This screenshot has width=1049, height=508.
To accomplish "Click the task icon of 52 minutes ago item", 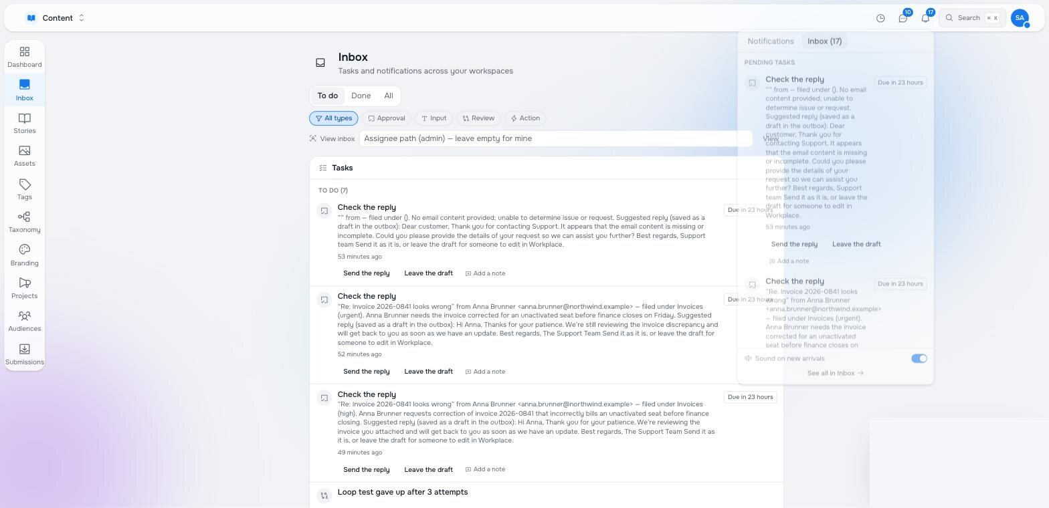I will click(x=324, y=300).
